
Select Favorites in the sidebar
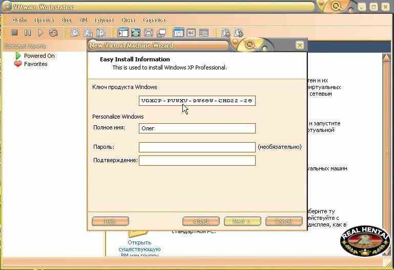[35, 64]
